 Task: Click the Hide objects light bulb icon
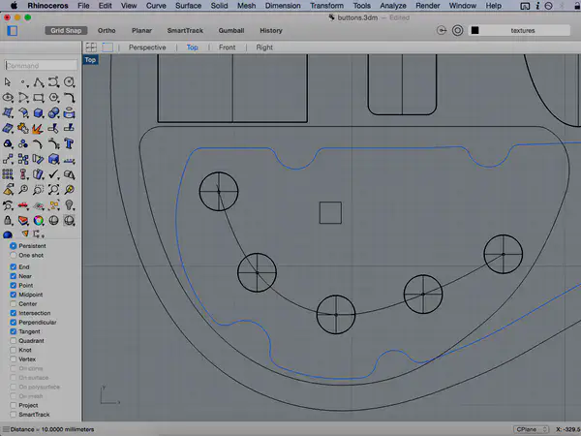[69, 205]
